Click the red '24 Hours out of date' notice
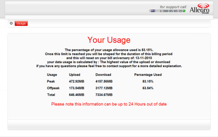218x137 pixels. [x=109, y=104]
